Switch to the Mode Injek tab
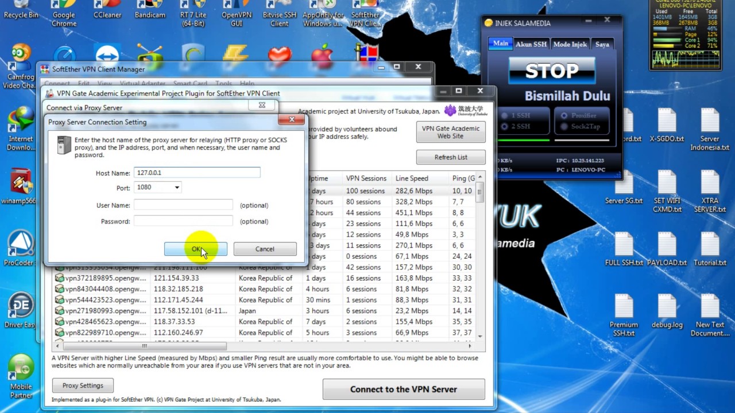 (570, 44)
